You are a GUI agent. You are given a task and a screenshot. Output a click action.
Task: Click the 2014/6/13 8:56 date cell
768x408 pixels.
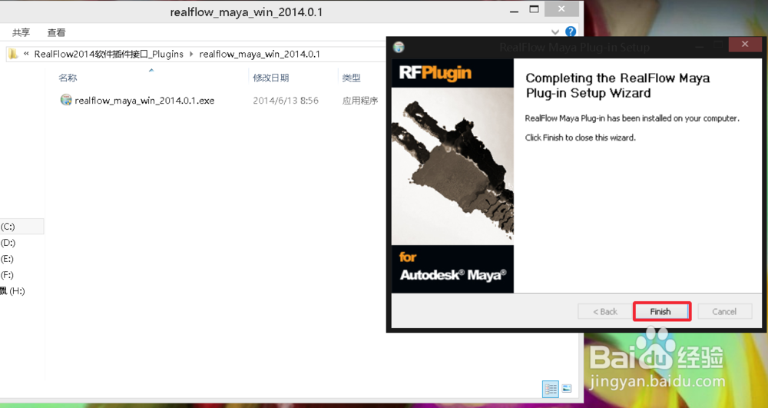point(286,101)
